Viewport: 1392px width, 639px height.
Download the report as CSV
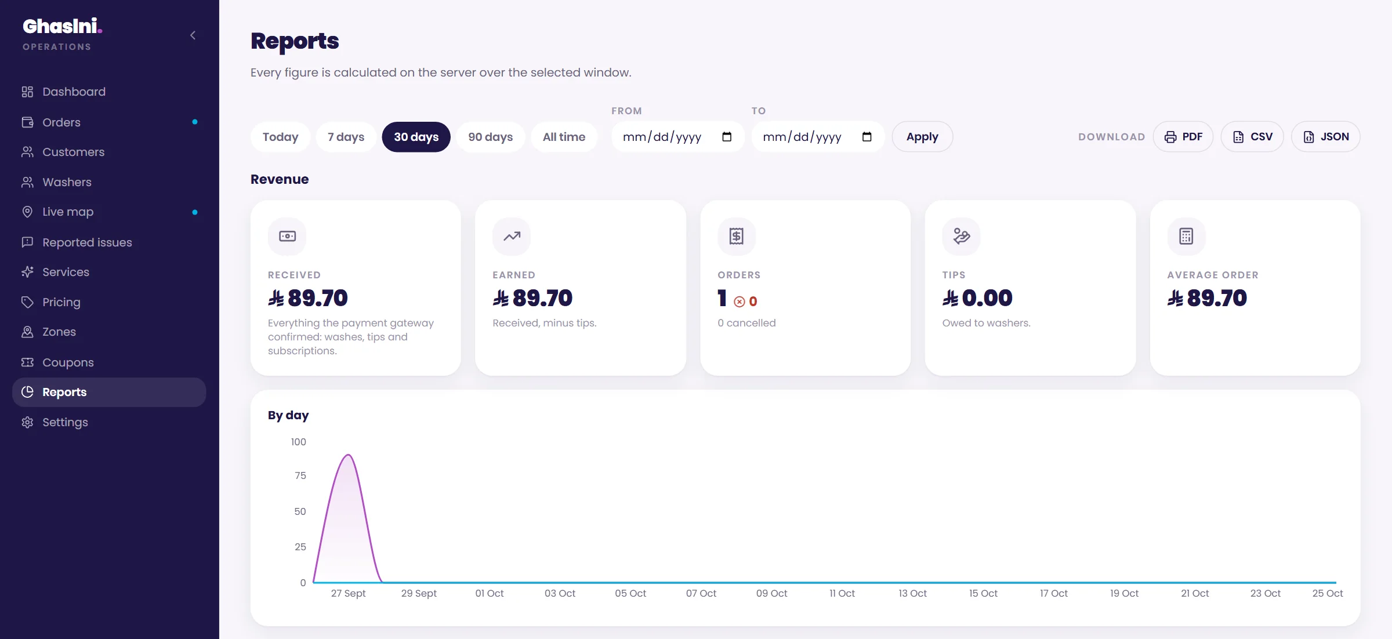1252,137
